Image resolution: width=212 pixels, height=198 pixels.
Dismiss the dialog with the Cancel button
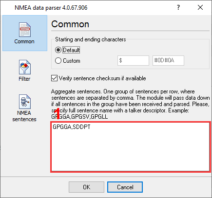tap(125, 187)
